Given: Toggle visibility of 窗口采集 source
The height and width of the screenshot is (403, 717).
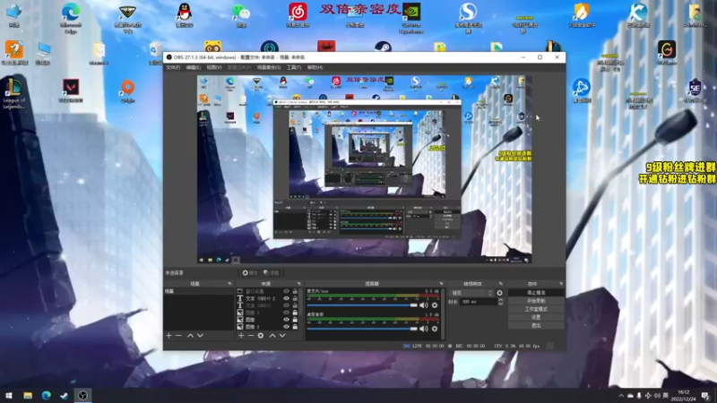Looking at the screenshot, I should (x=286, y=291).
